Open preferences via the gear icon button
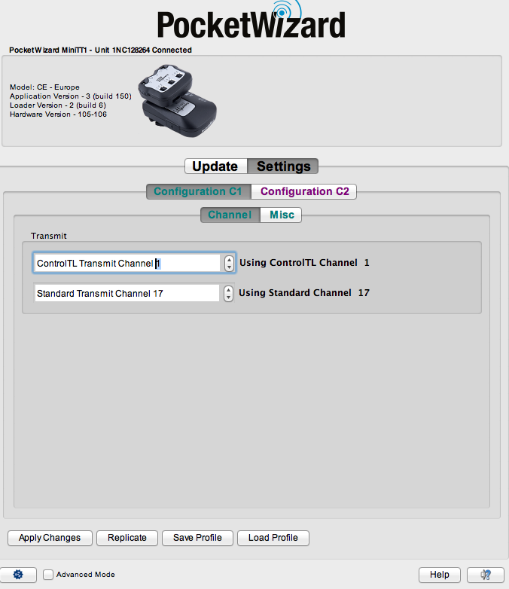The image size is (509, 589). click(18, 575)
